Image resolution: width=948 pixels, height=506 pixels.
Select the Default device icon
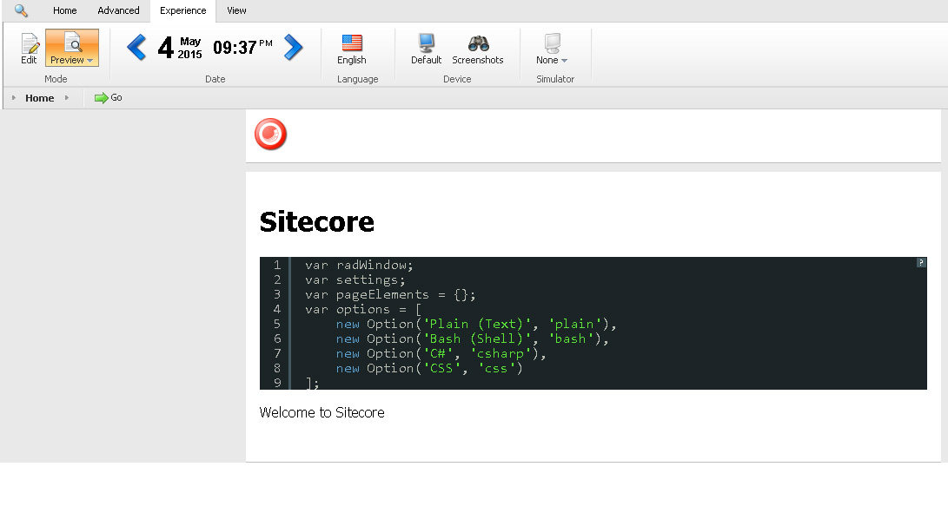(427, 49)
